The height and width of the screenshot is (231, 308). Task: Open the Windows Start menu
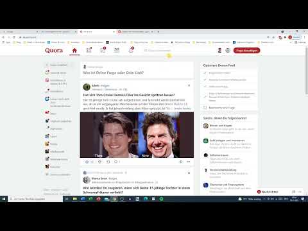coord(4,199)
